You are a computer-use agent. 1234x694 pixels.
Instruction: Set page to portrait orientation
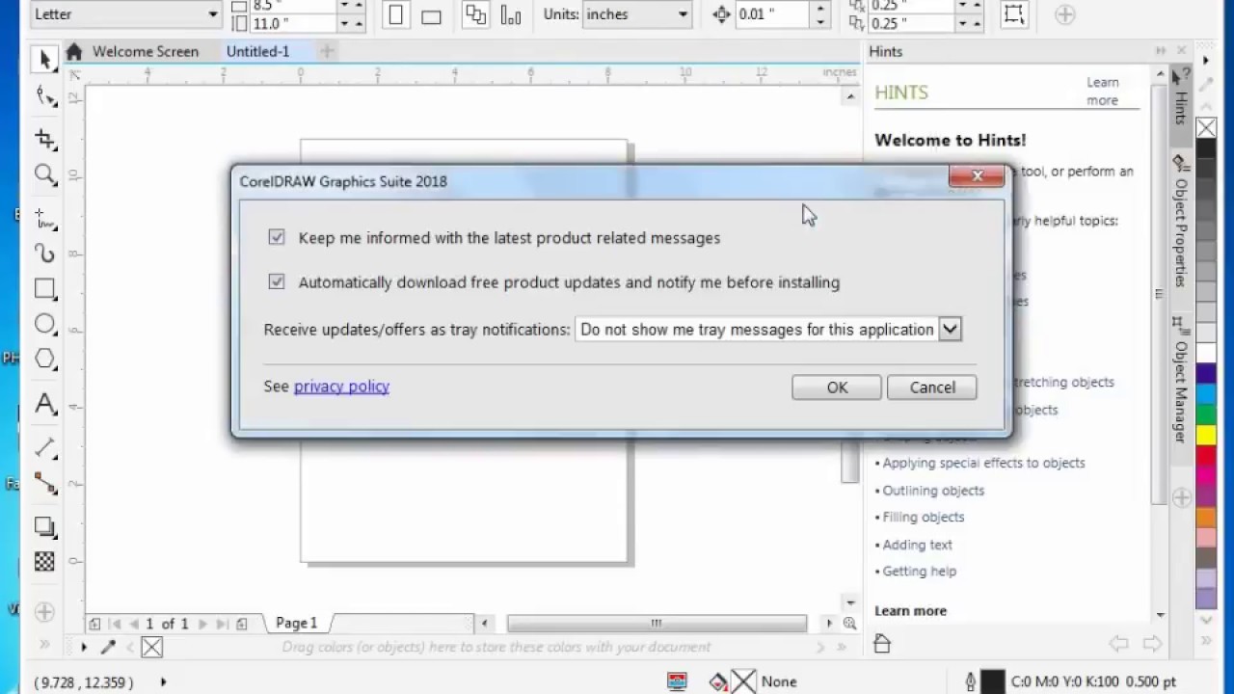click(395, 14)
